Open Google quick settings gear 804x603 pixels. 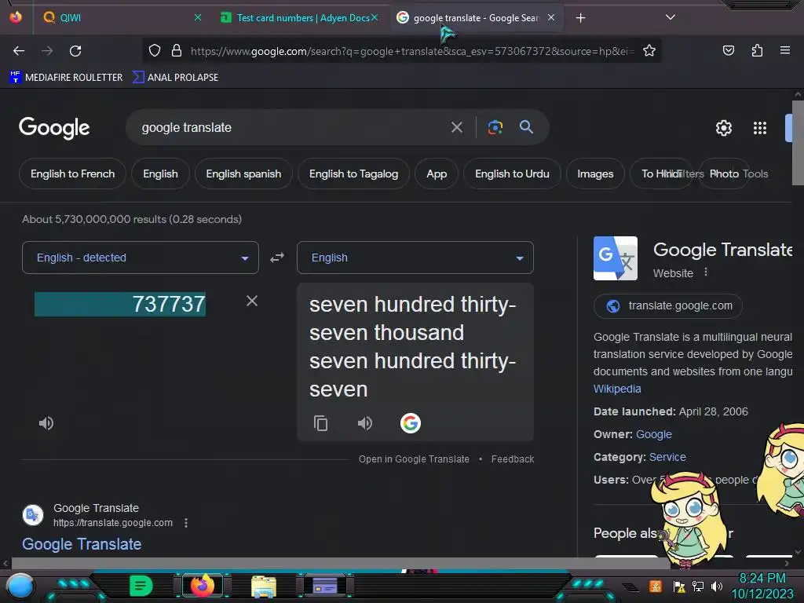coord(723,128)
